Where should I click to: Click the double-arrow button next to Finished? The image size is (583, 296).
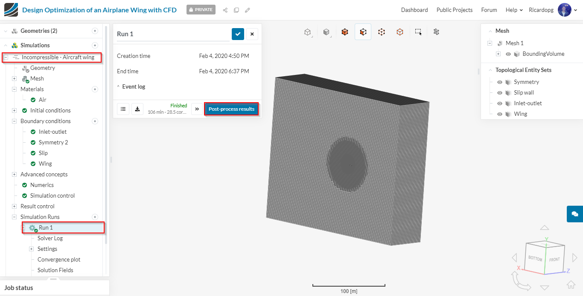pos(197,109)
